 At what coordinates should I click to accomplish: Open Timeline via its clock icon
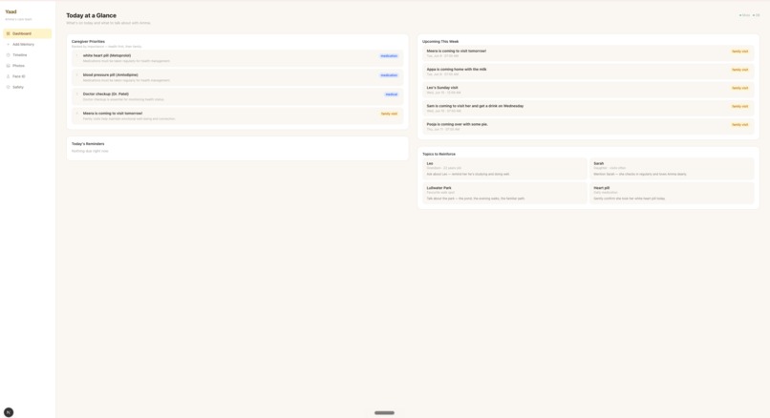[x=8, y=55]
